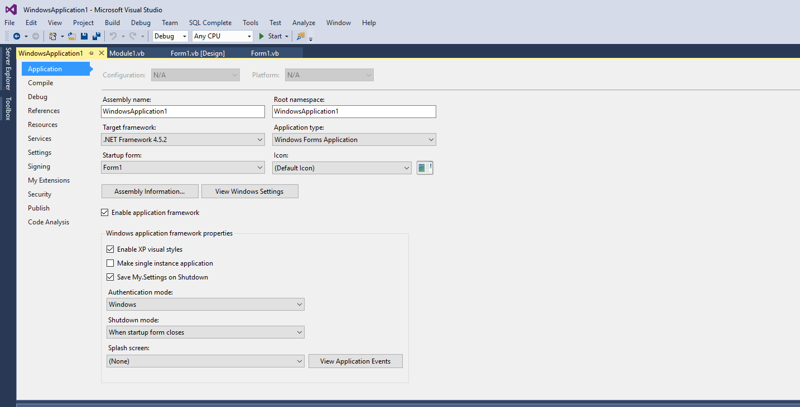Image resolution: width=800 pixels, height=407 pixels.
Task: Open the Build menu
Action: 112,23
